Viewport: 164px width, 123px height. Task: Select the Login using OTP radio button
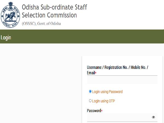pyautogui.click(x=90, y=101)
